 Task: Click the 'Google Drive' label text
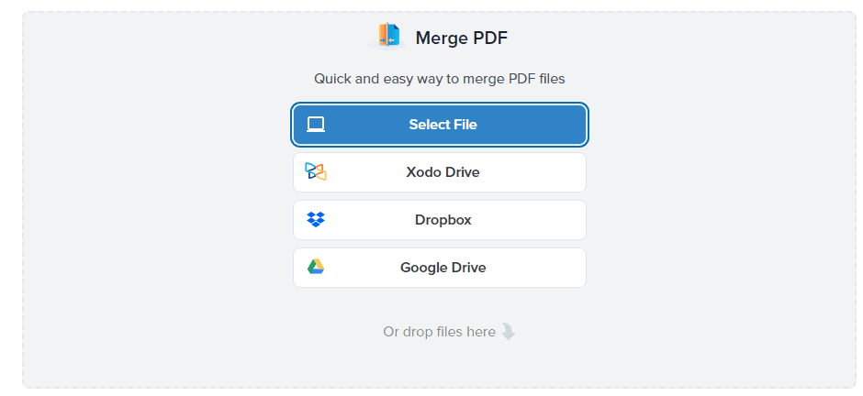443,268
